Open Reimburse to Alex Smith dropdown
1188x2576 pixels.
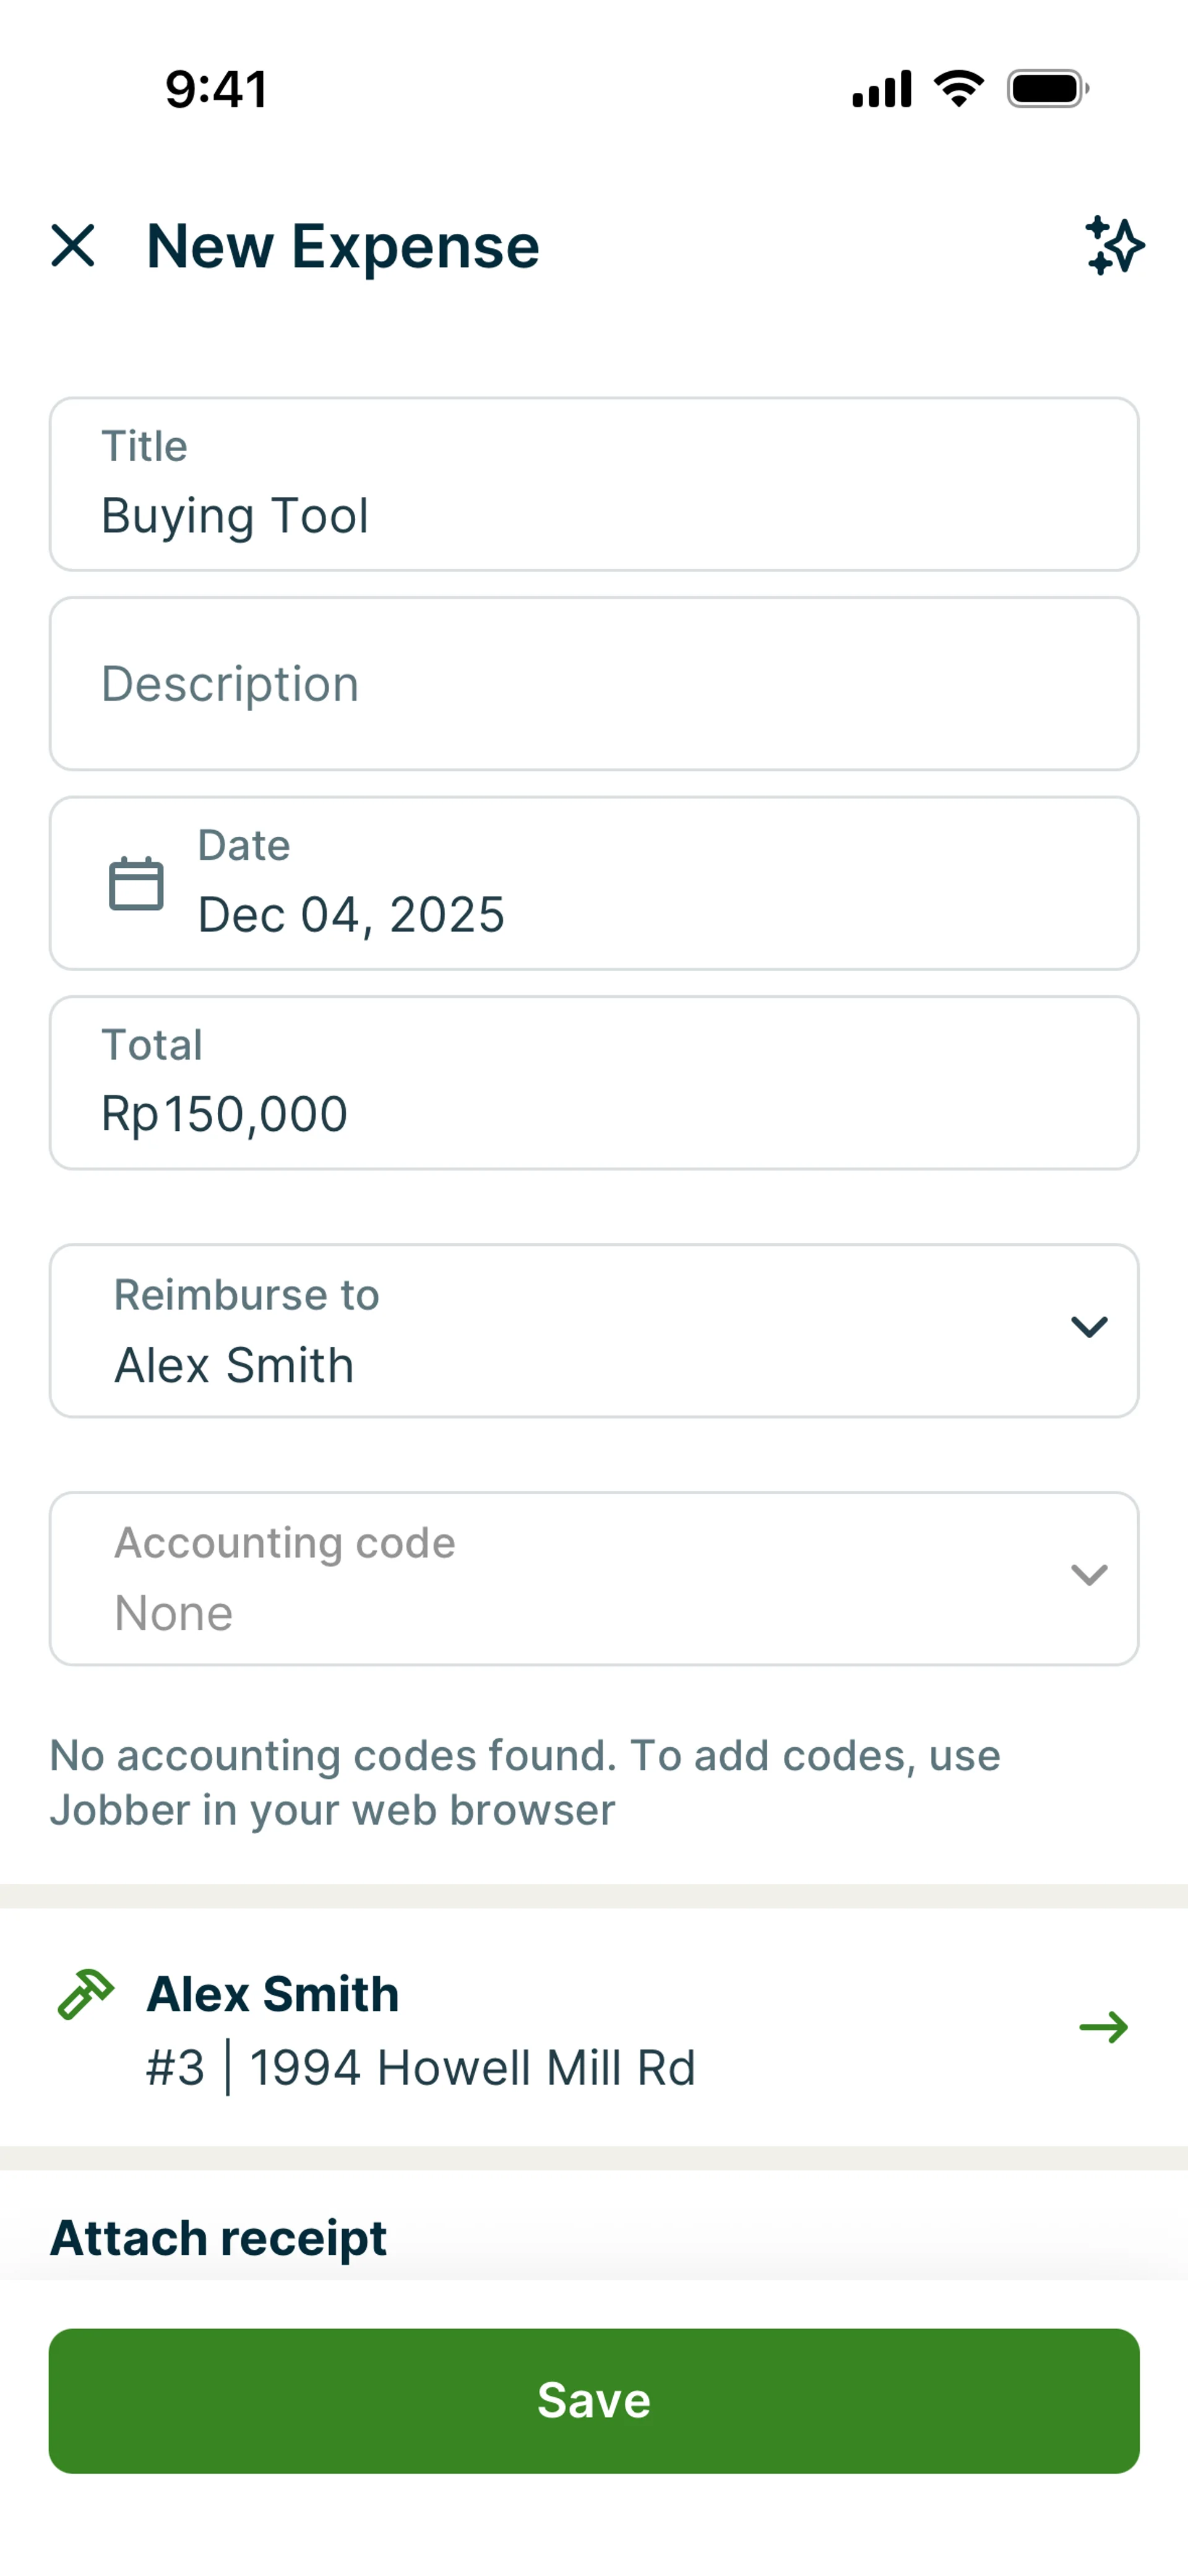[x=560, y=1331]
